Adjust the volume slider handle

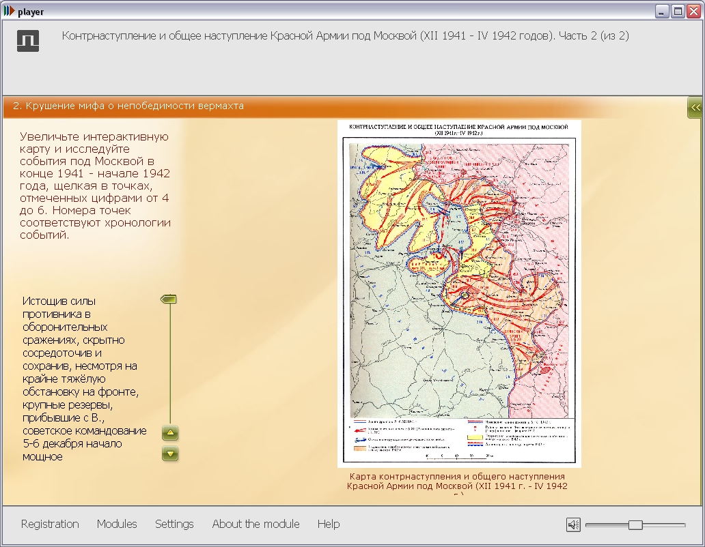[x=635, y=524]
